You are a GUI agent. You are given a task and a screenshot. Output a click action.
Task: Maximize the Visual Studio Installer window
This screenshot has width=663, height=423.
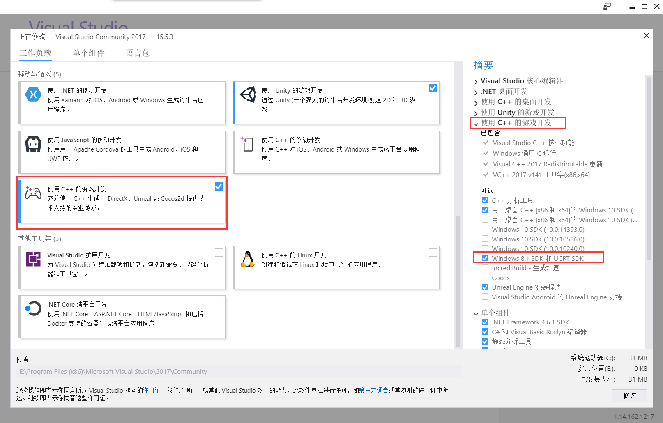click(645, 7)
